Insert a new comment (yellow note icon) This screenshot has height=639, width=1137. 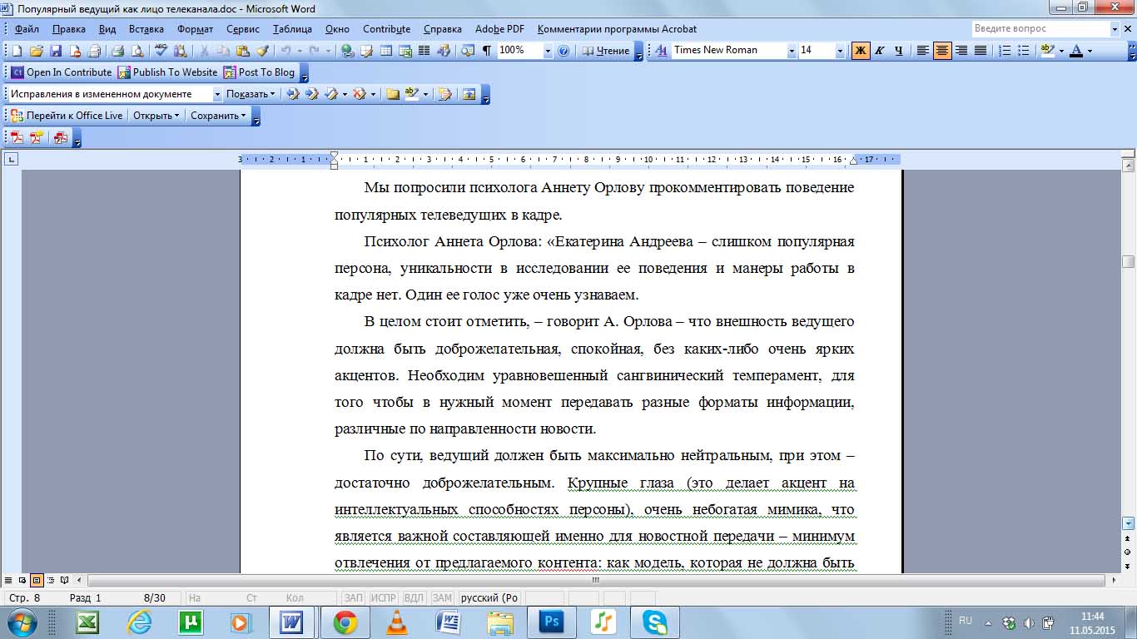(392, 94)
